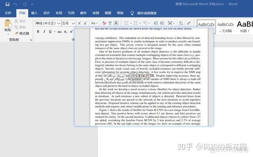Screen dimensions: 253x157
Task: Switch to the 视图 ribbon tab
Action: click(108, 13)
